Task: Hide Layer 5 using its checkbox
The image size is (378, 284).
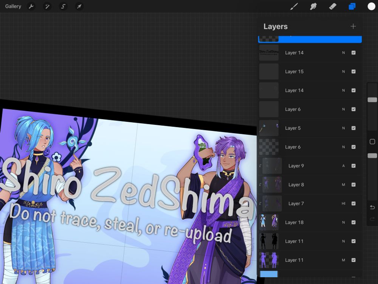Action: (353, 128)
